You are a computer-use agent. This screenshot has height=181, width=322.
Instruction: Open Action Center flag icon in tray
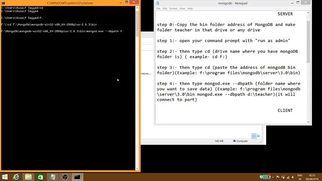coord(278,177)
